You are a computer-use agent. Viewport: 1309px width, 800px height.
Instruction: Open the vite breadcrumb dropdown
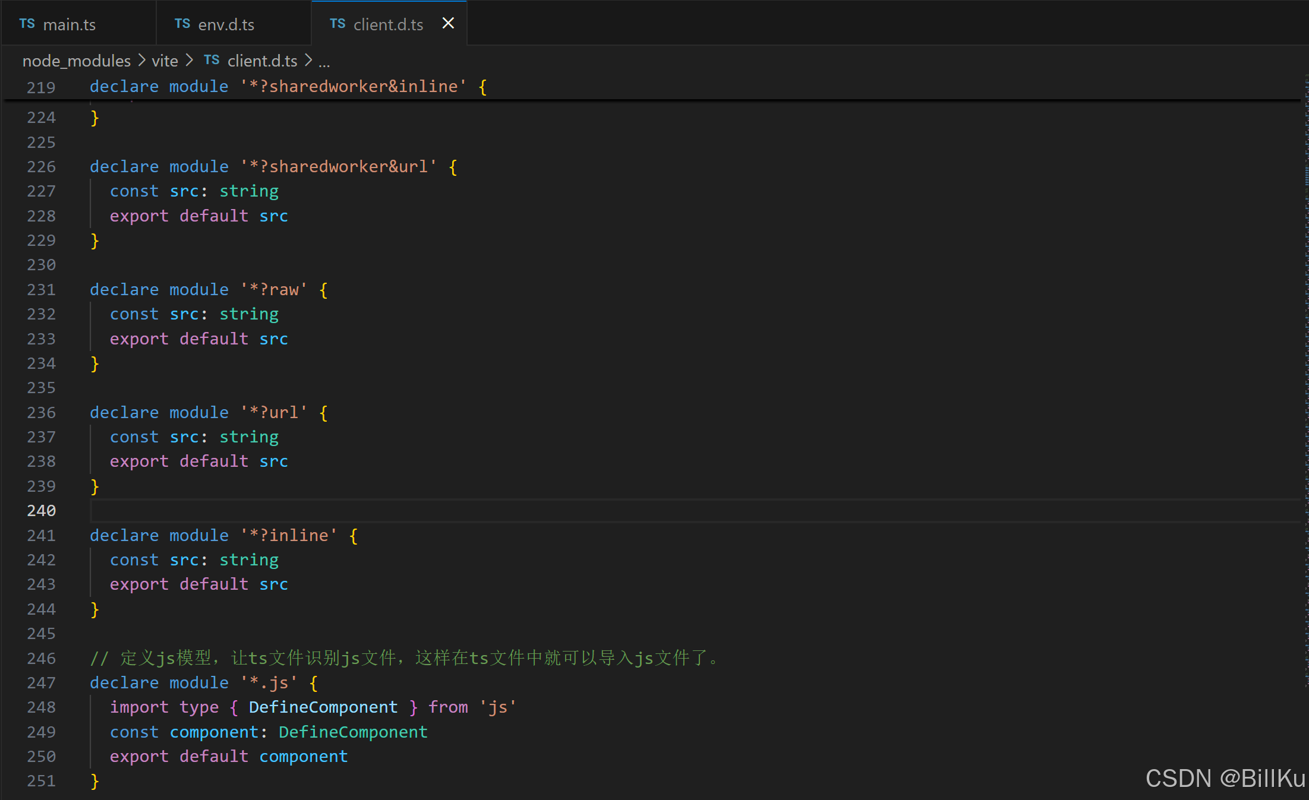pos(165,61)
